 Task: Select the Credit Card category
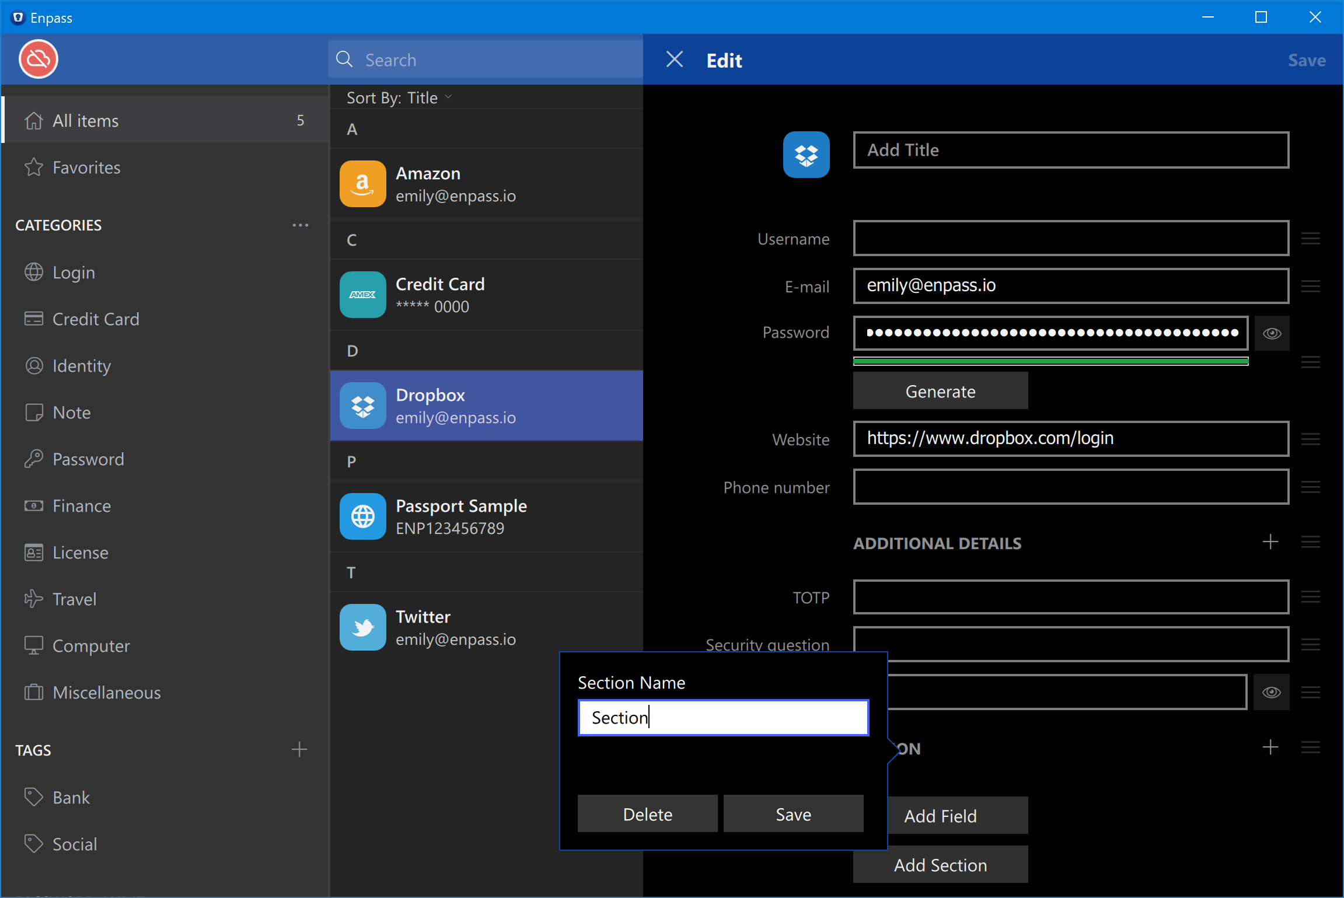[165, 319]
